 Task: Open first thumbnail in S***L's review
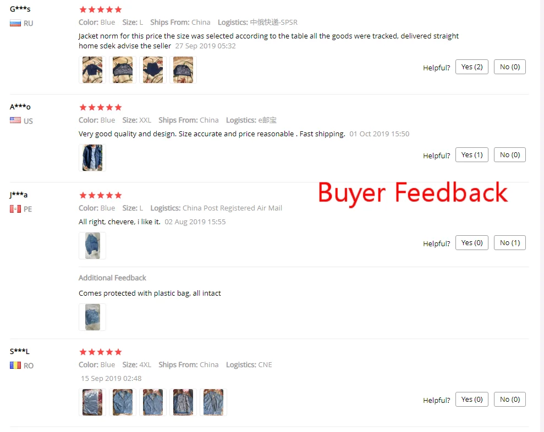(x=92, y=402)
